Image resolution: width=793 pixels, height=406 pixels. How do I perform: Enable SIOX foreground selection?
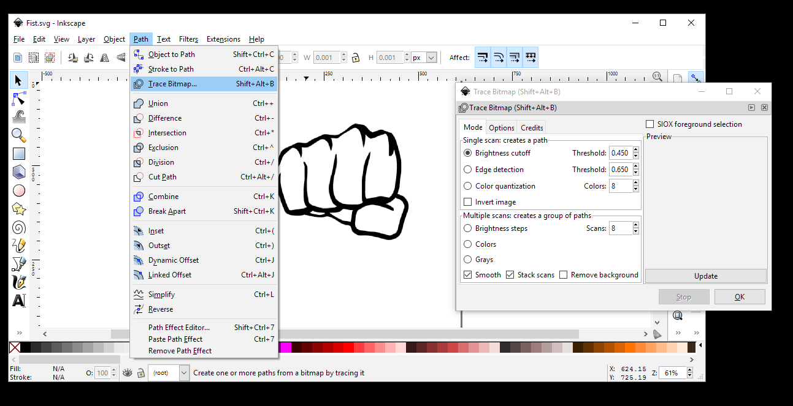click(x=649, y=124)
